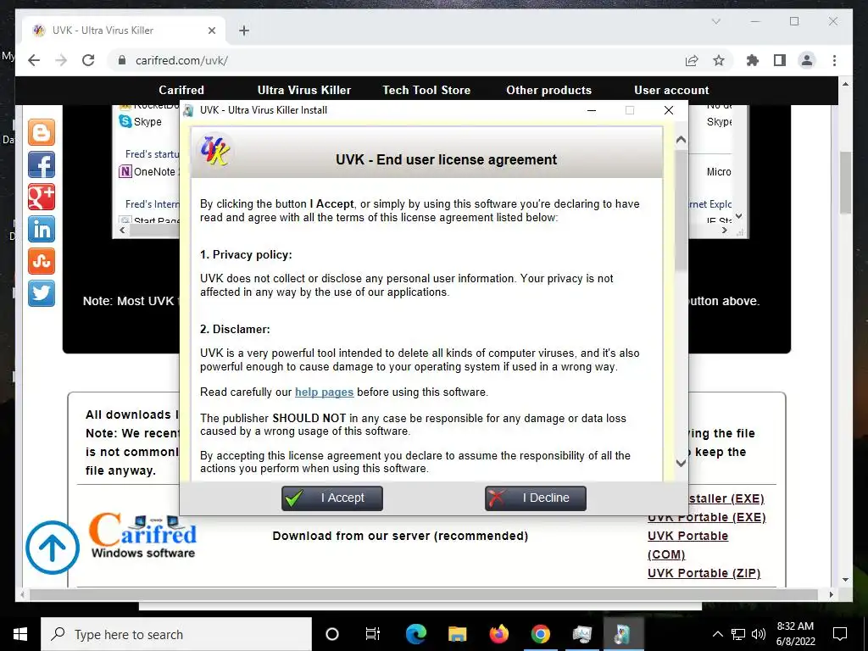Open the notification center icon
This screenshot has width=868, height=651.
click(840, 634)
